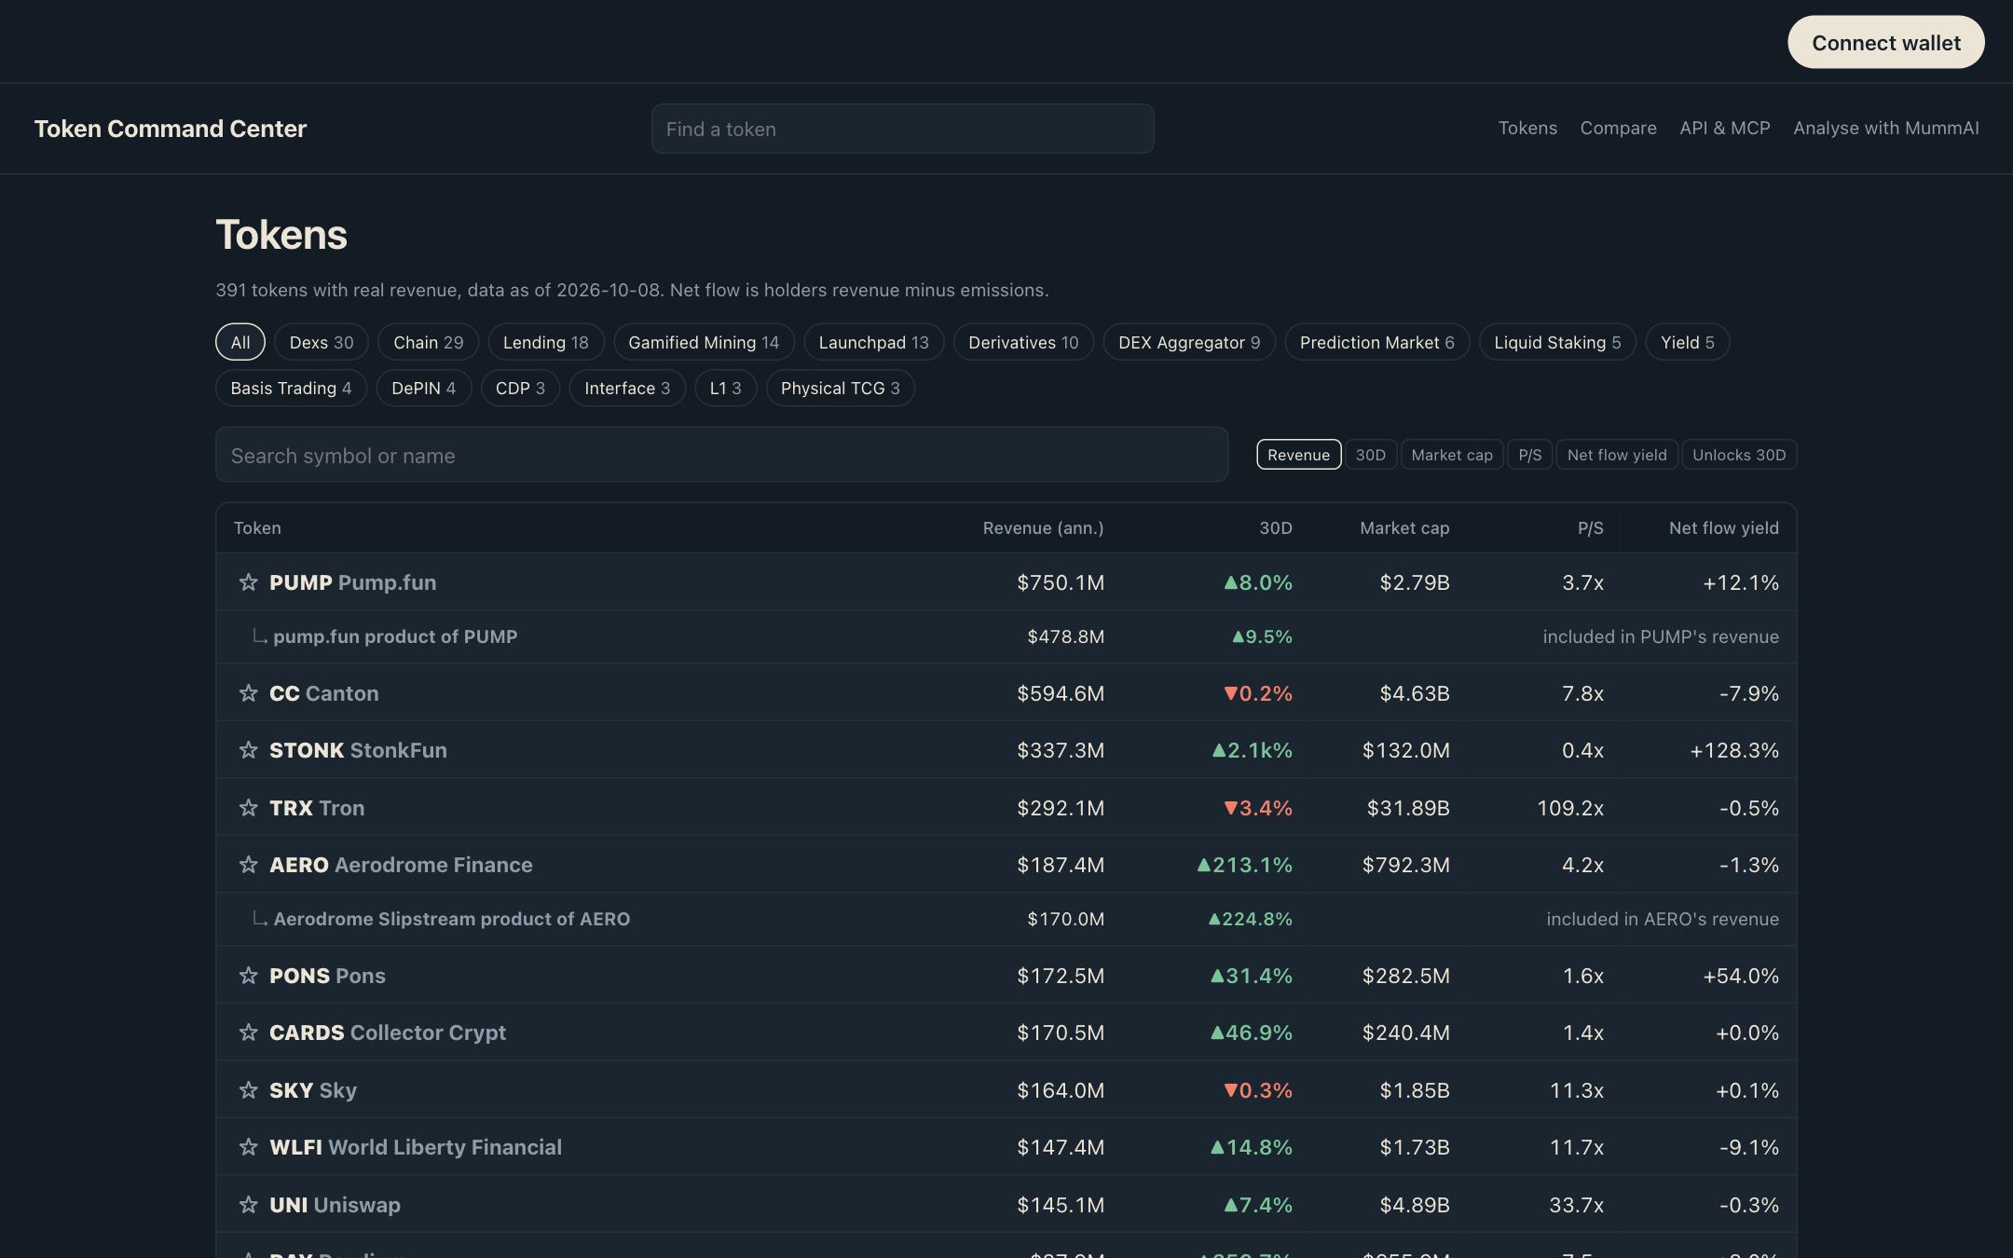The height and width of the screenshot is (1258, 2013).
Task: Open API & MCP link
Action: coord(1724,128)
